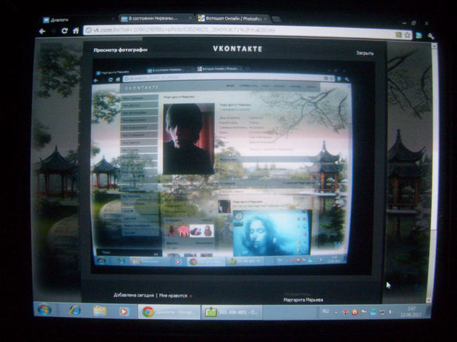The image size is (457, 342).
Task: Click the green messenger taskbar button
Action: click(232, 312)
